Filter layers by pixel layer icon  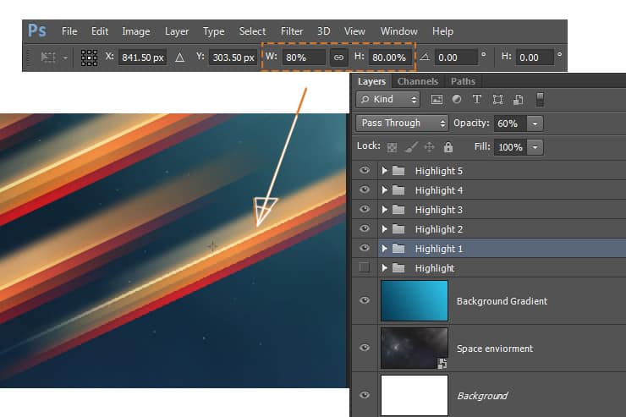437,99
